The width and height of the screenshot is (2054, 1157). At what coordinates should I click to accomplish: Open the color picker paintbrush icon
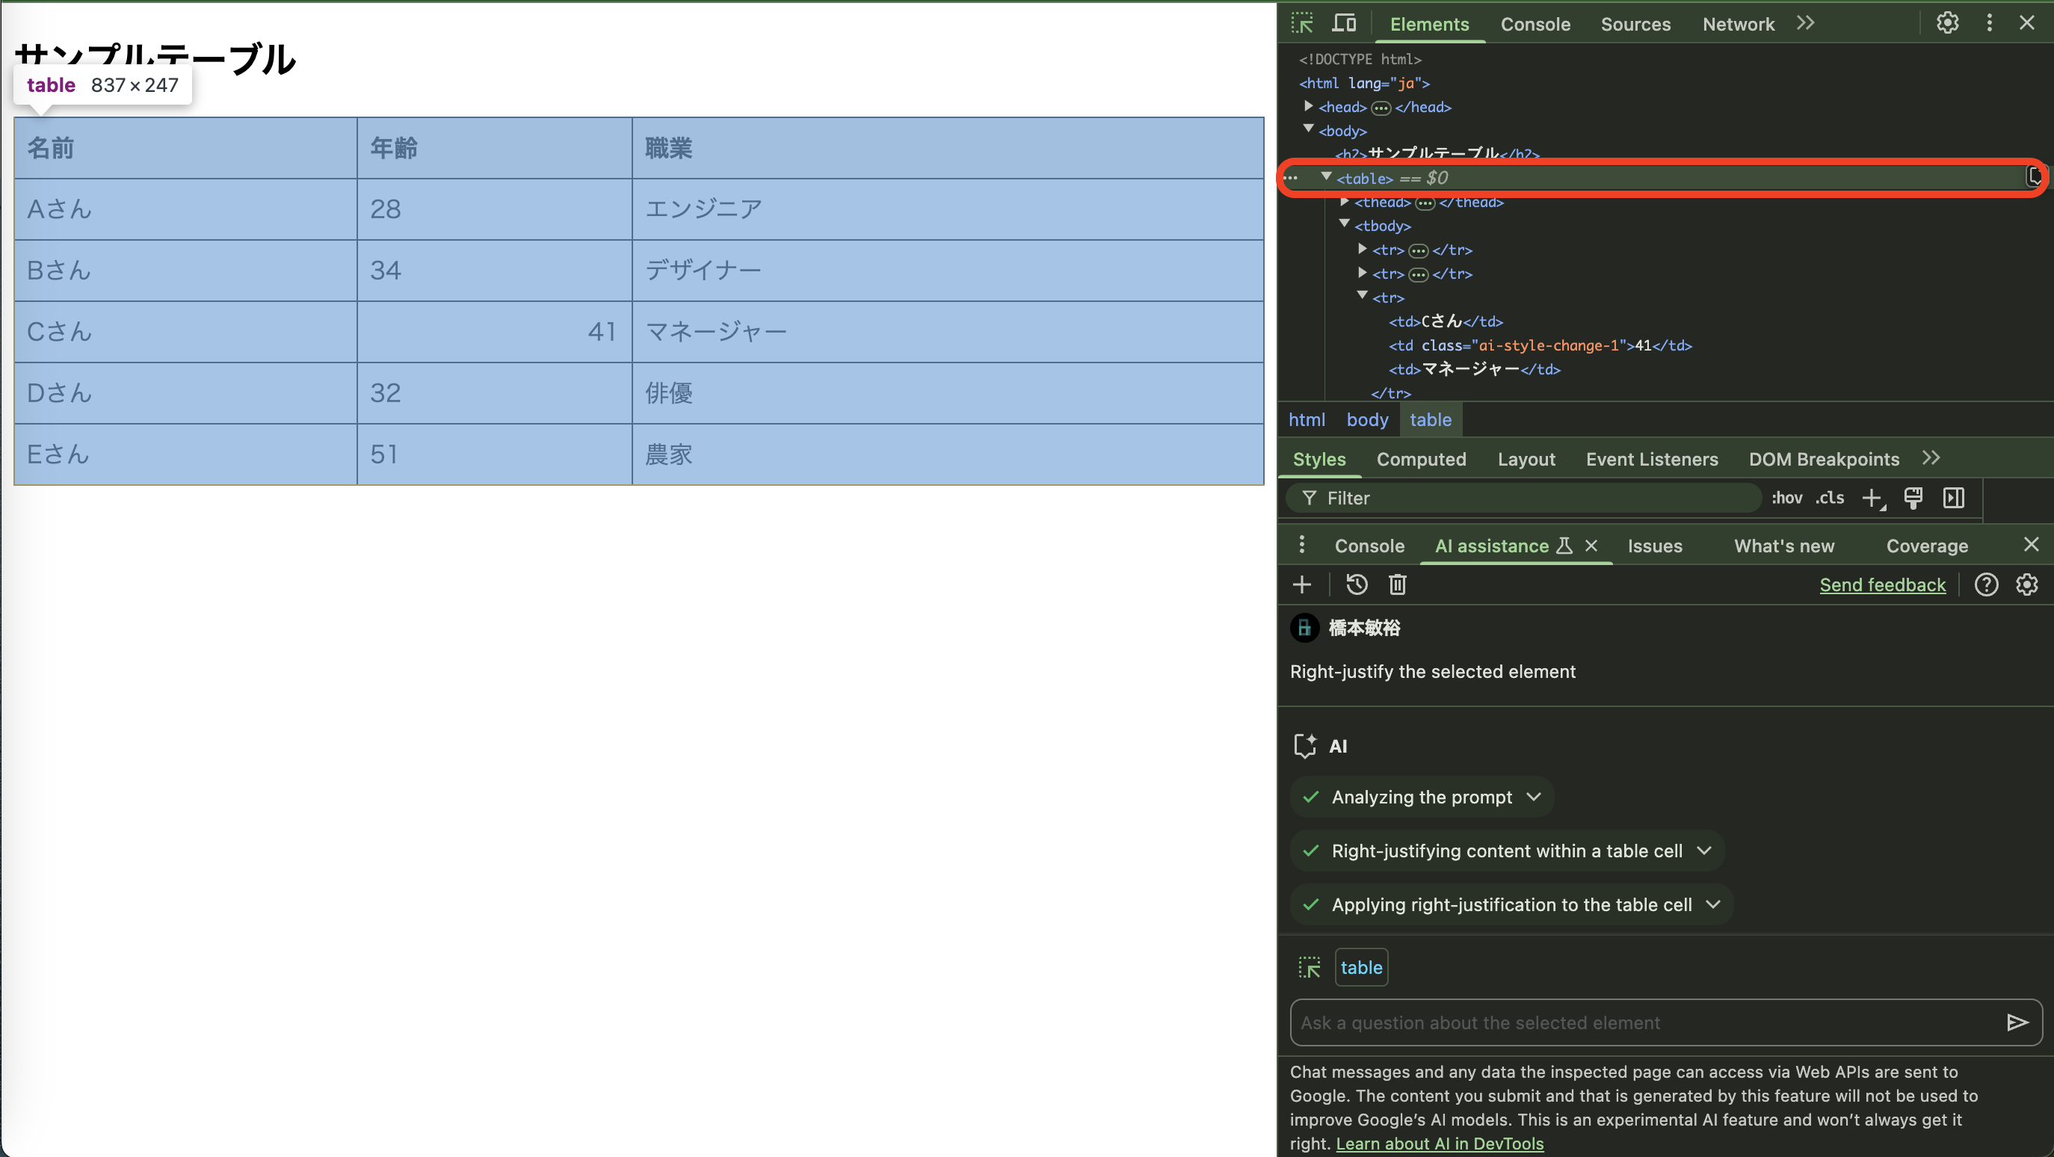coord(1913,498)
